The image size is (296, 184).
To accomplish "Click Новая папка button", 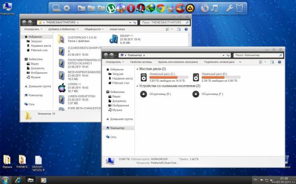I will [x=117, y=29].
